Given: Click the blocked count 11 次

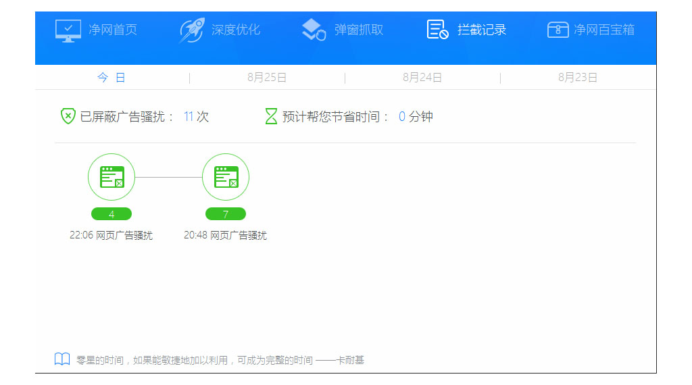Looking at the screenshot, I should tap(196, 117).
